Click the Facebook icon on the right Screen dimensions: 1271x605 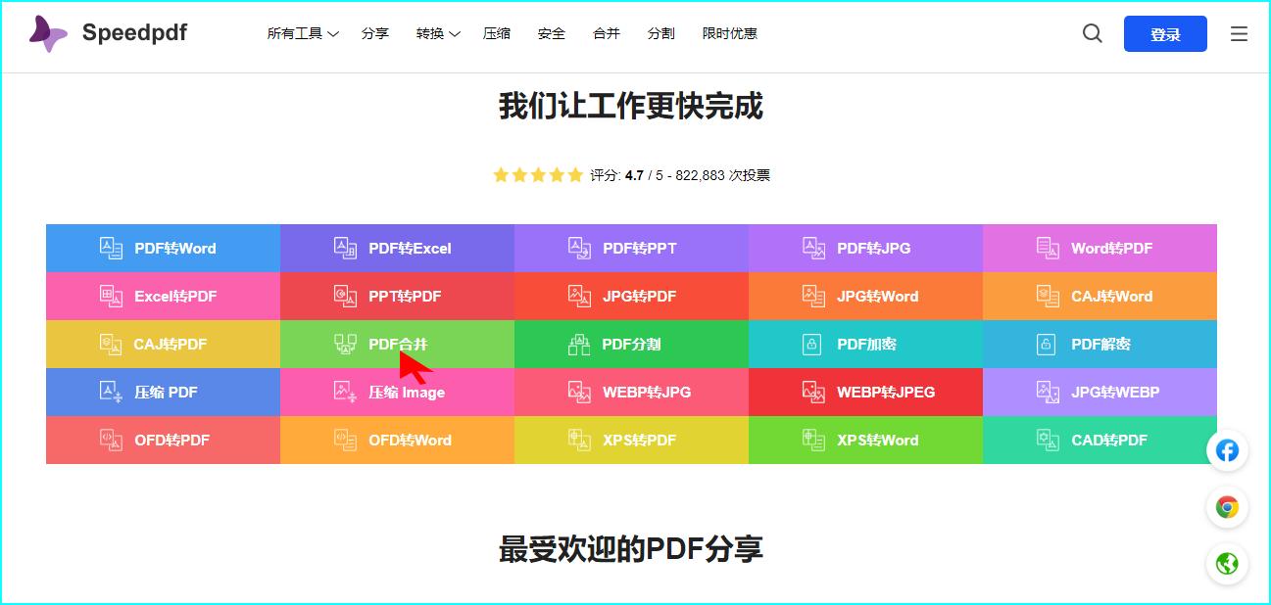click(1227, 450)
